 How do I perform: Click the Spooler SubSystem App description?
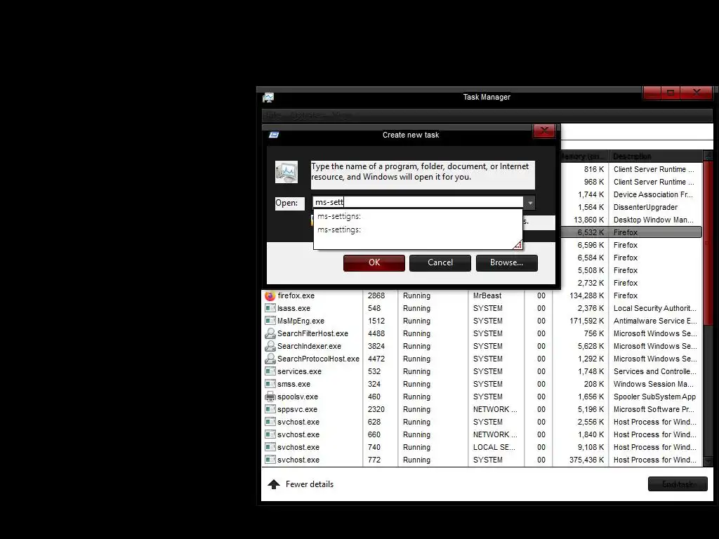655,397
